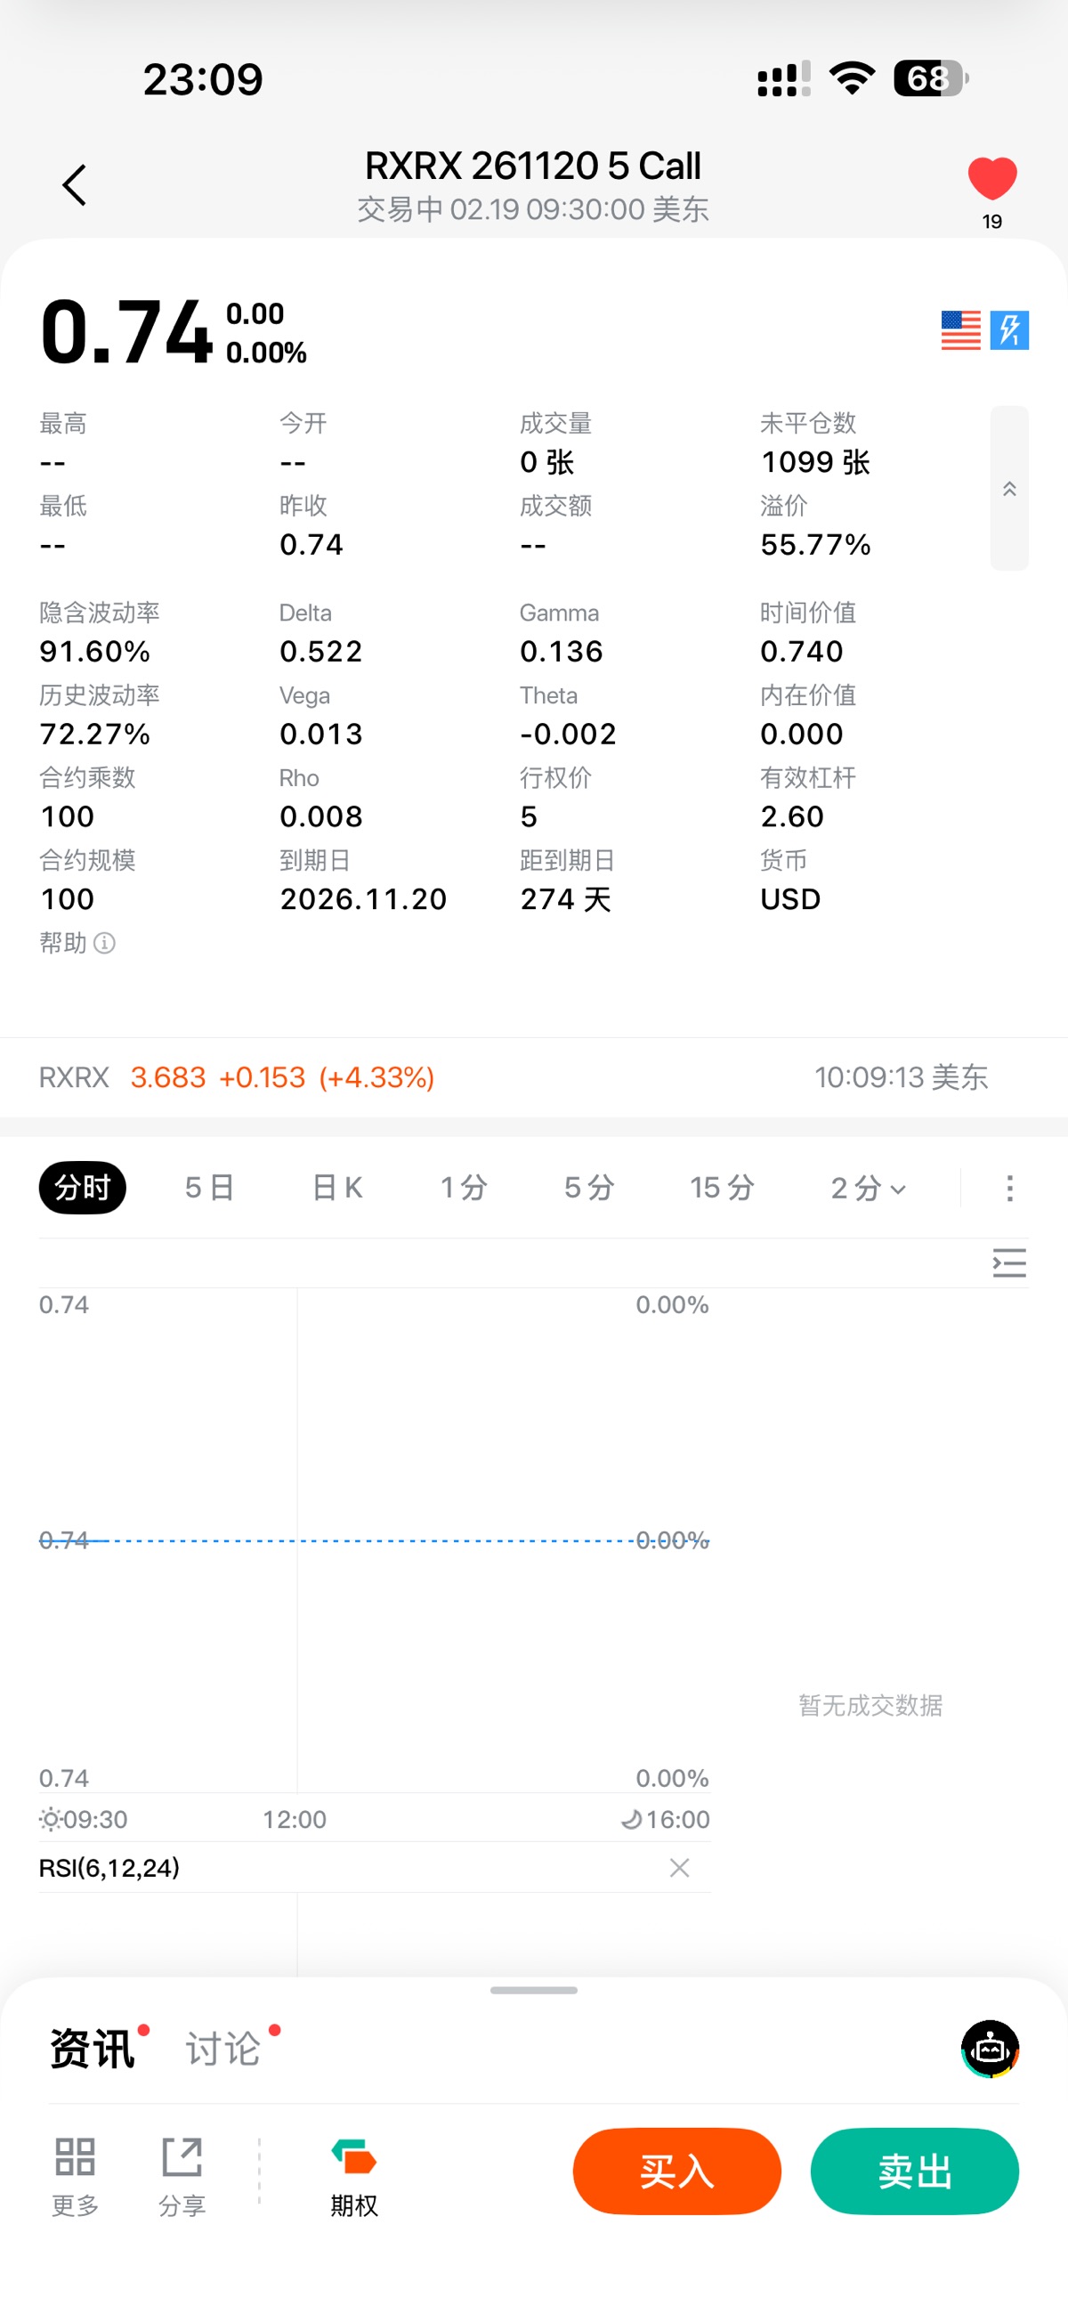Tap the back arrow icon

coord(75,186)
